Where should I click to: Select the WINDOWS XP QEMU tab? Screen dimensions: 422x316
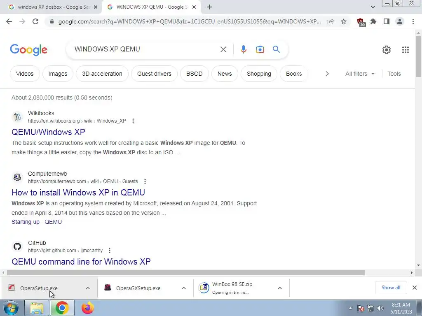(x=152, y=7)
